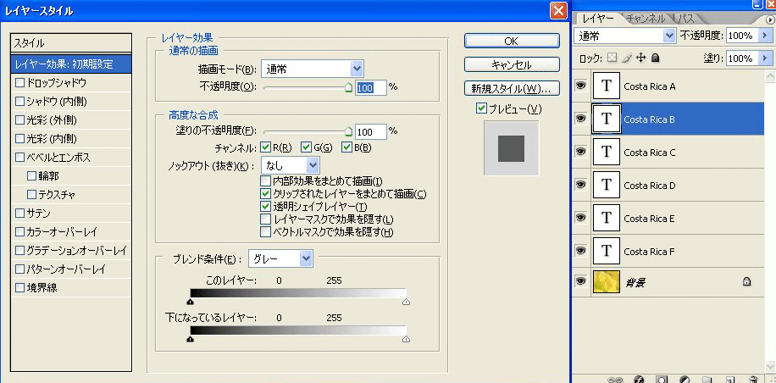Image resolution: width=776 pixels, height=383 pixels.
Task: Enable グラデーションオーバーレイ checkbox
Action: click(x=19, y=250)
